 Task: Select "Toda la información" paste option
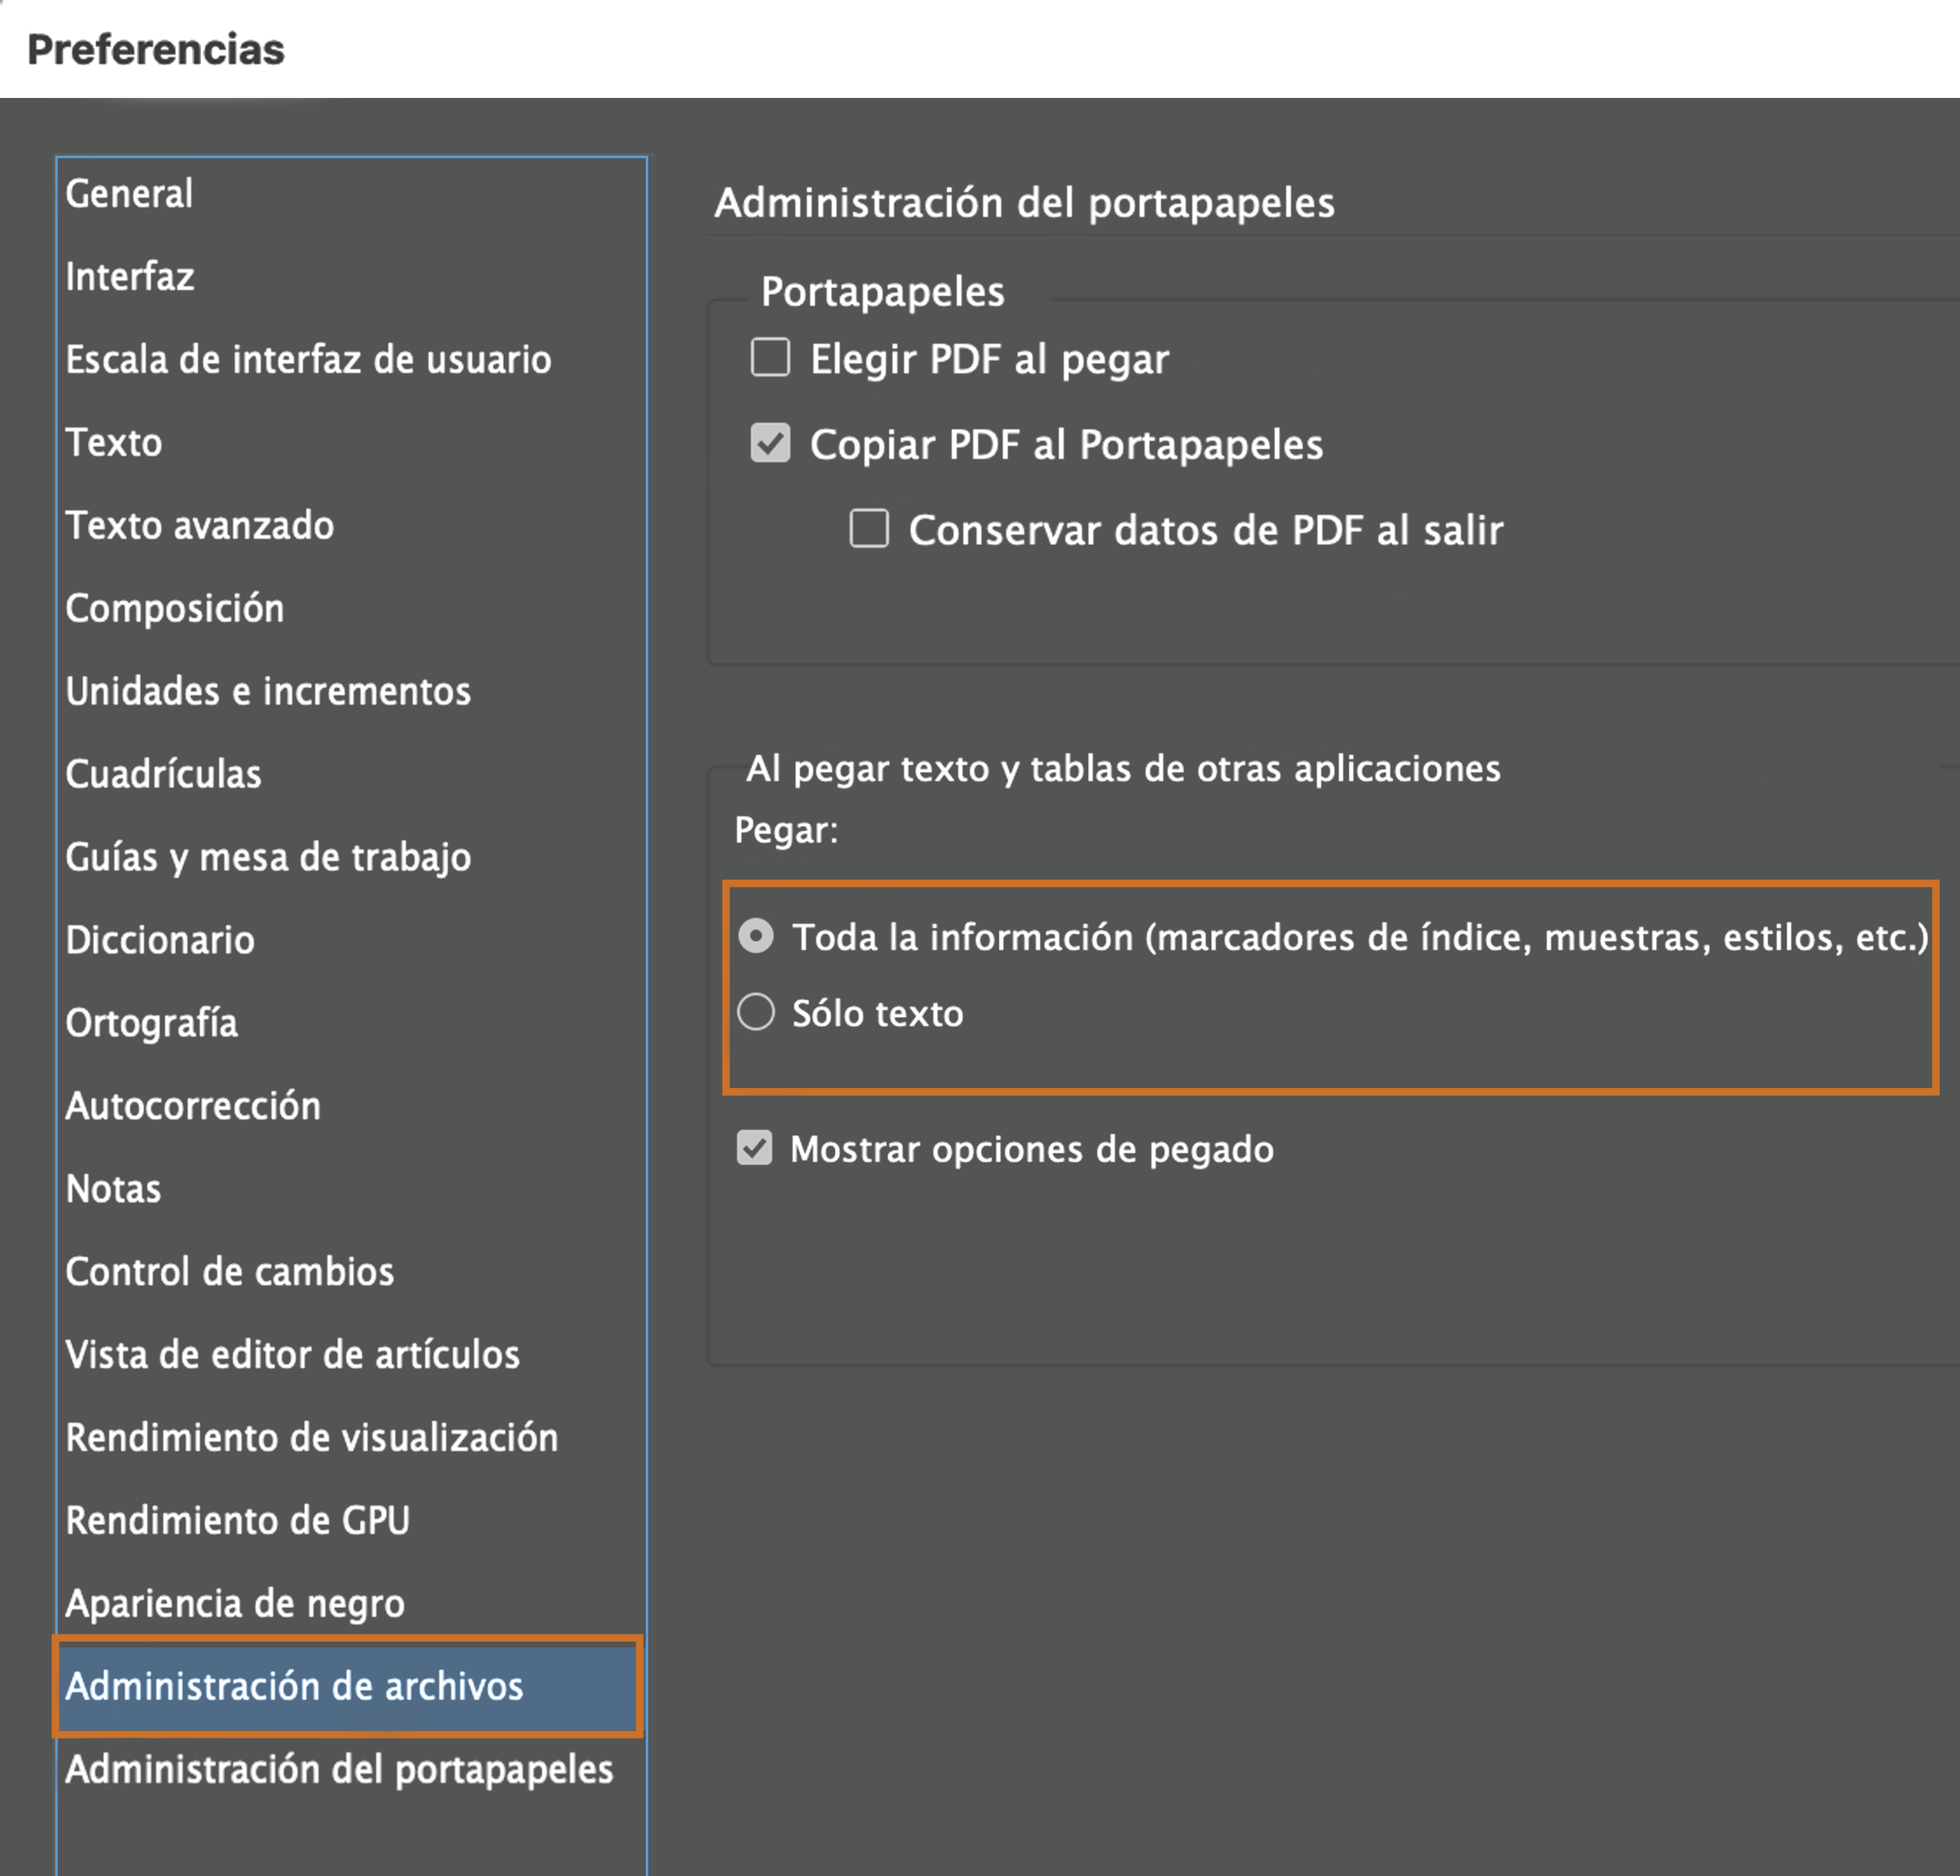click(x=756, y=937)
